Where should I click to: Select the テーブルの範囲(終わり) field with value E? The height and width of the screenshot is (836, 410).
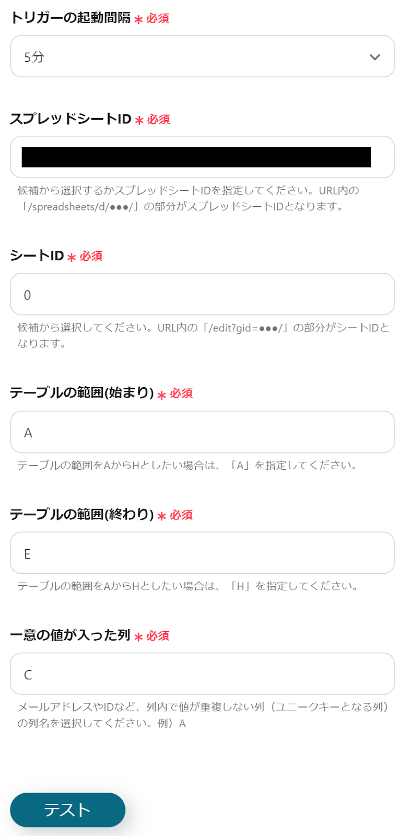point(202,553)
